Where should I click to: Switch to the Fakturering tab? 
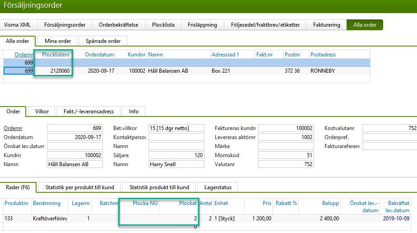(x=326, y=25)
